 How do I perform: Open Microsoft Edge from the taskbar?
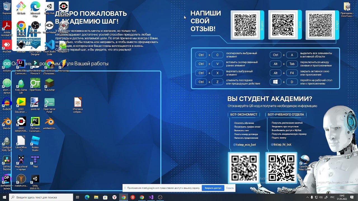87,197
